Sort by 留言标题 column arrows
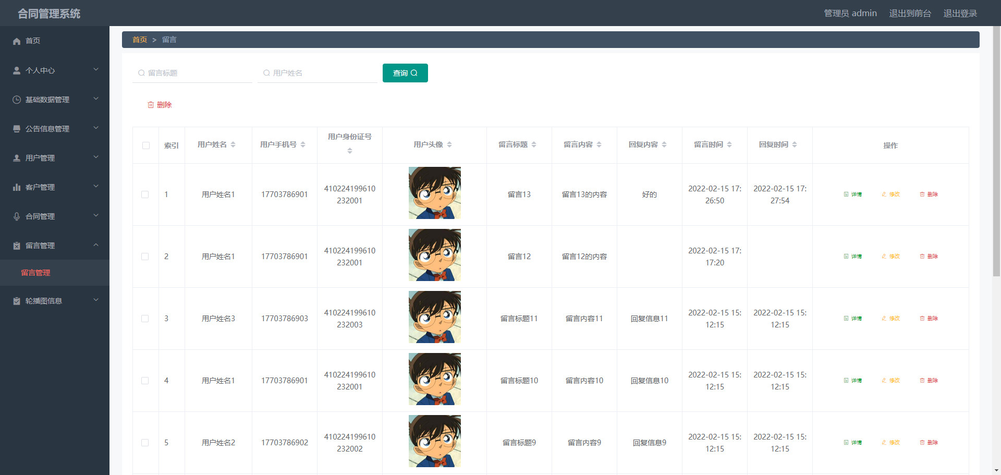Image resolution: width=1001 pixels, height=475 pixels. (534, 144)
